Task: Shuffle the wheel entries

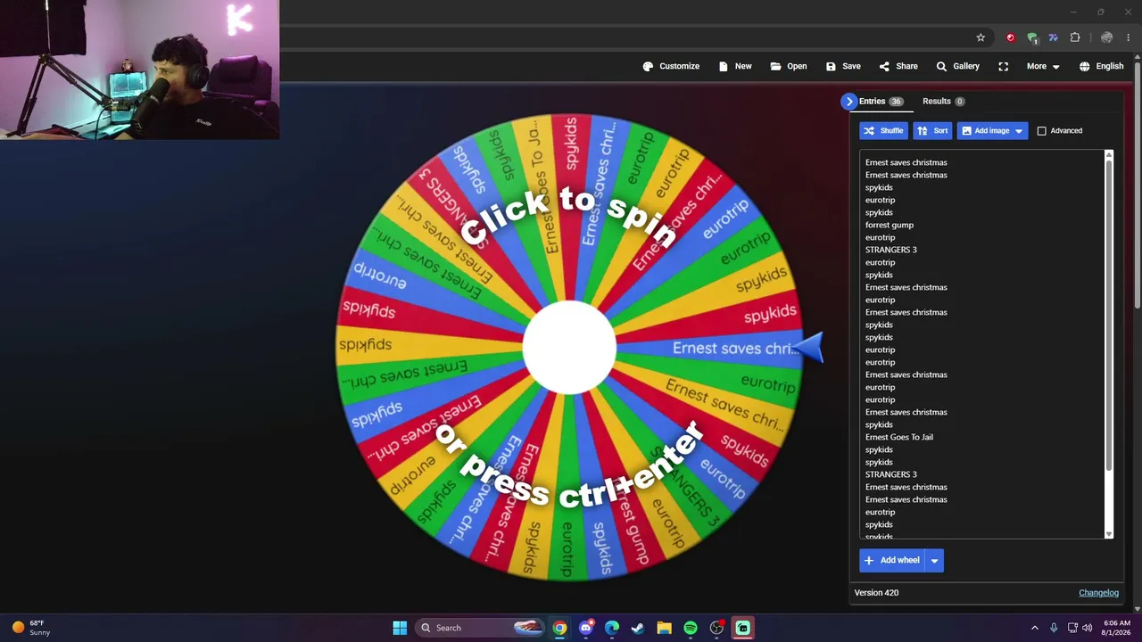Action: pos(883,131)
